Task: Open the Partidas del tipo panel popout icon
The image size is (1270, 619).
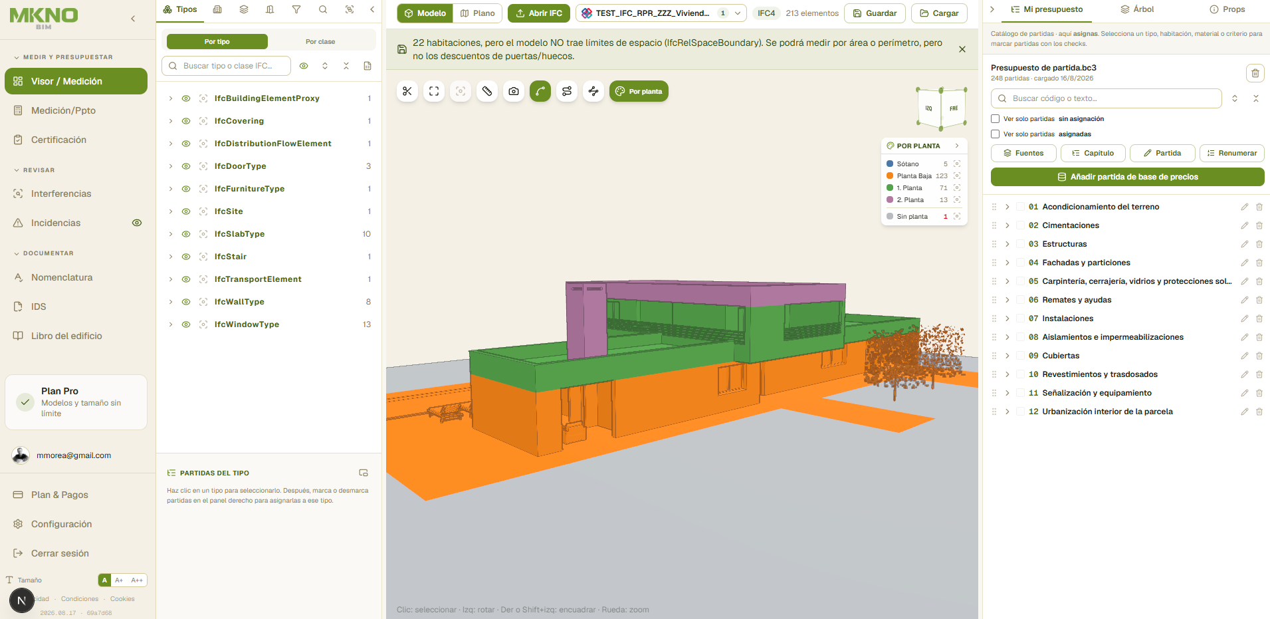Action: pos(364,473)
